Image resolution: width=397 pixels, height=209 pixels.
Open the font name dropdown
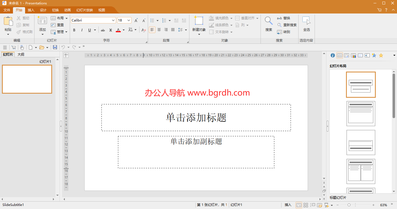coord(114,20)
